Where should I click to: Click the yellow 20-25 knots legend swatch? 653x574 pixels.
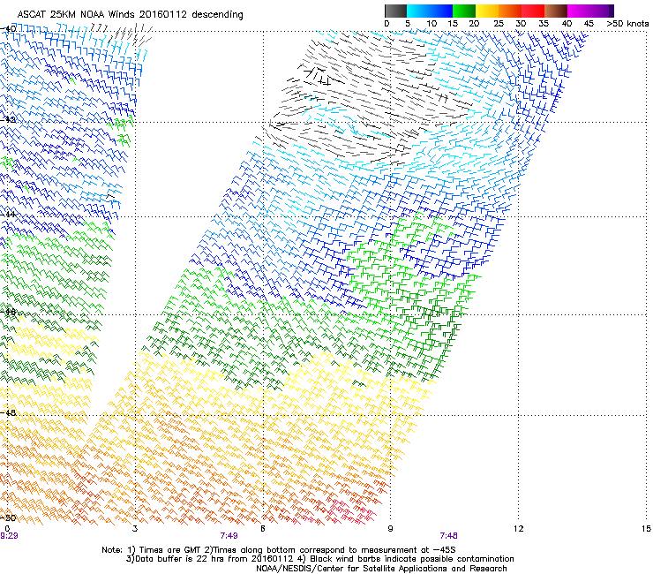coord(487,11)
